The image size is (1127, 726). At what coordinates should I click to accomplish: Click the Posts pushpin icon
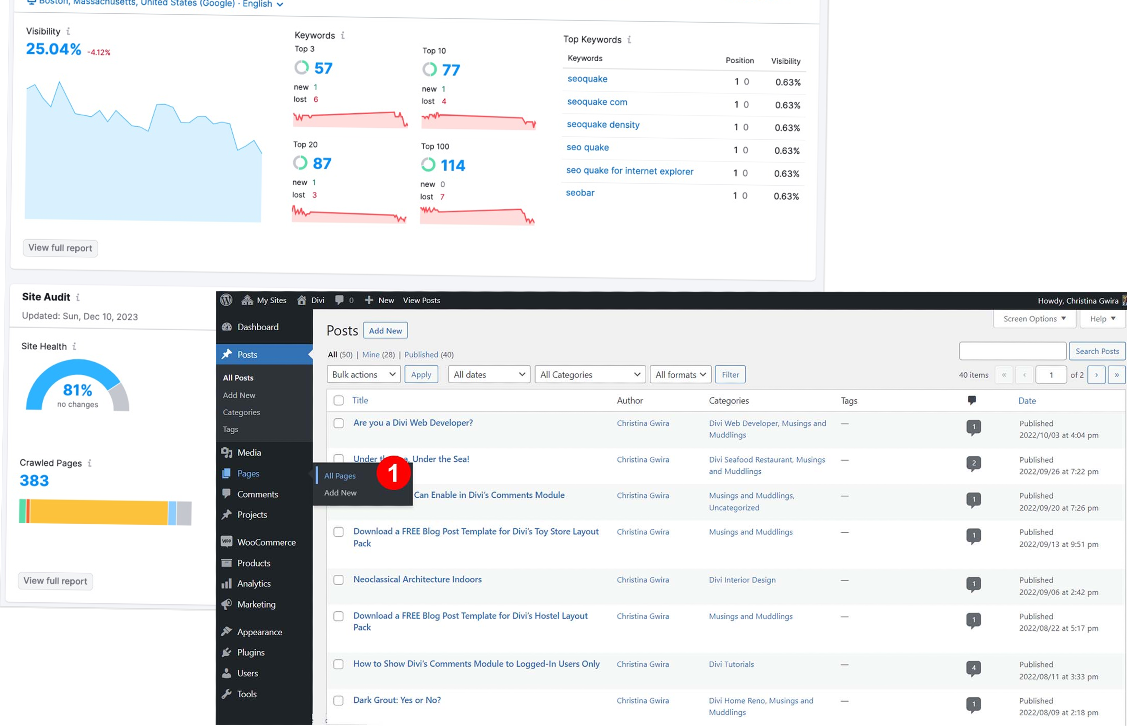point(226,354)
